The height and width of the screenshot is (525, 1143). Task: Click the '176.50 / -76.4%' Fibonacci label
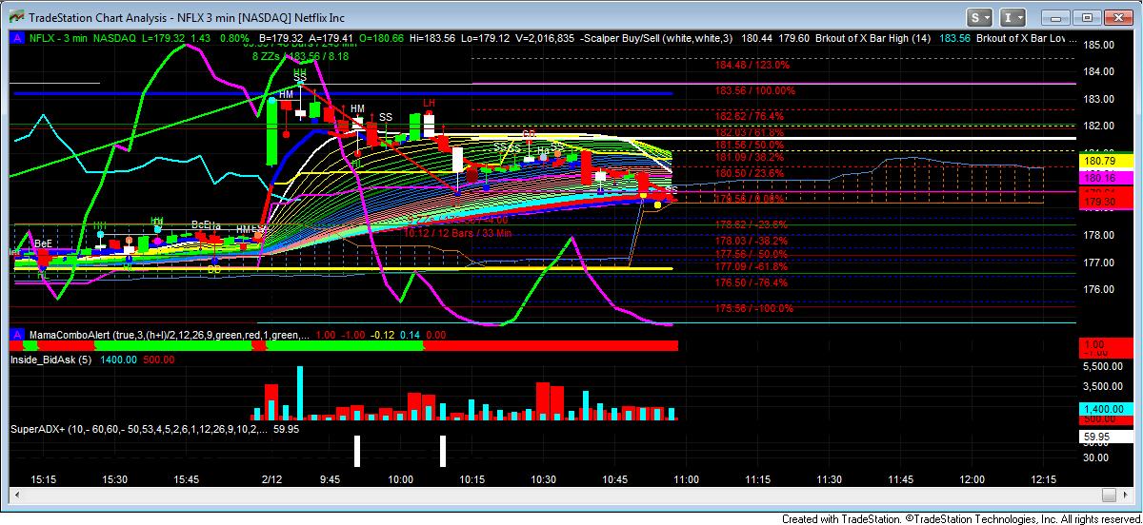click(x=752, y=282)
